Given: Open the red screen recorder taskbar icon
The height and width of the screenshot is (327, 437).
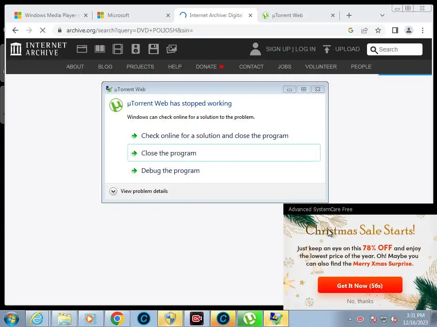Looking at the screenshot, I should point(196,318).
